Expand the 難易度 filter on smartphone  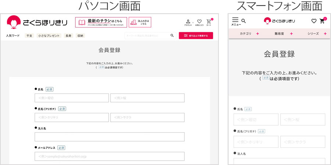click(283, 34)
